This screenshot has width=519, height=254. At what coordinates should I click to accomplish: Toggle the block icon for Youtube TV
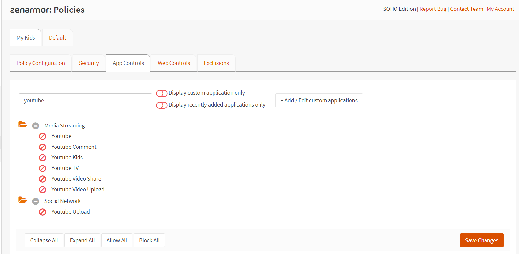click(43, 168)
